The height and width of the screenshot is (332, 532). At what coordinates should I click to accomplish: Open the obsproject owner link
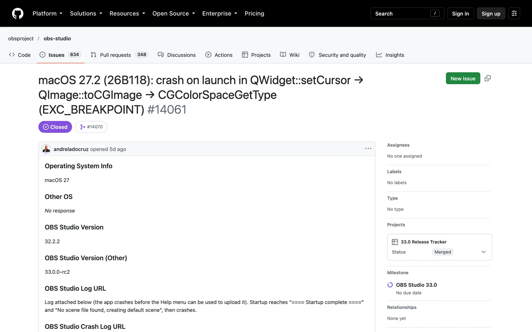[x=21, y=39]
